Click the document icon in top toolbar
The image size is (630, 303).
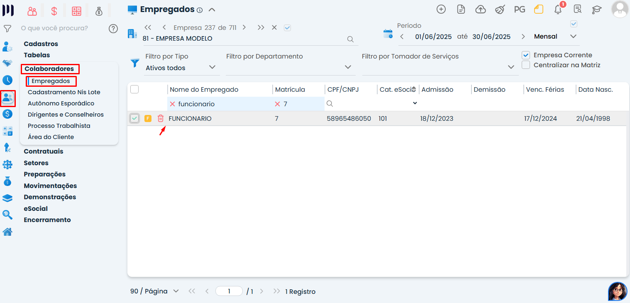[x=461, y=9]
